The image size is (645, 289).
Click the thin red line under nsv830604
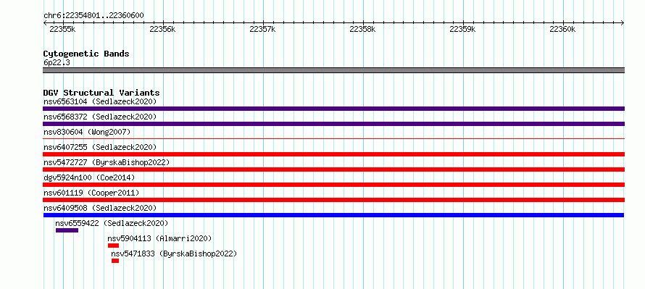point(333,139)
